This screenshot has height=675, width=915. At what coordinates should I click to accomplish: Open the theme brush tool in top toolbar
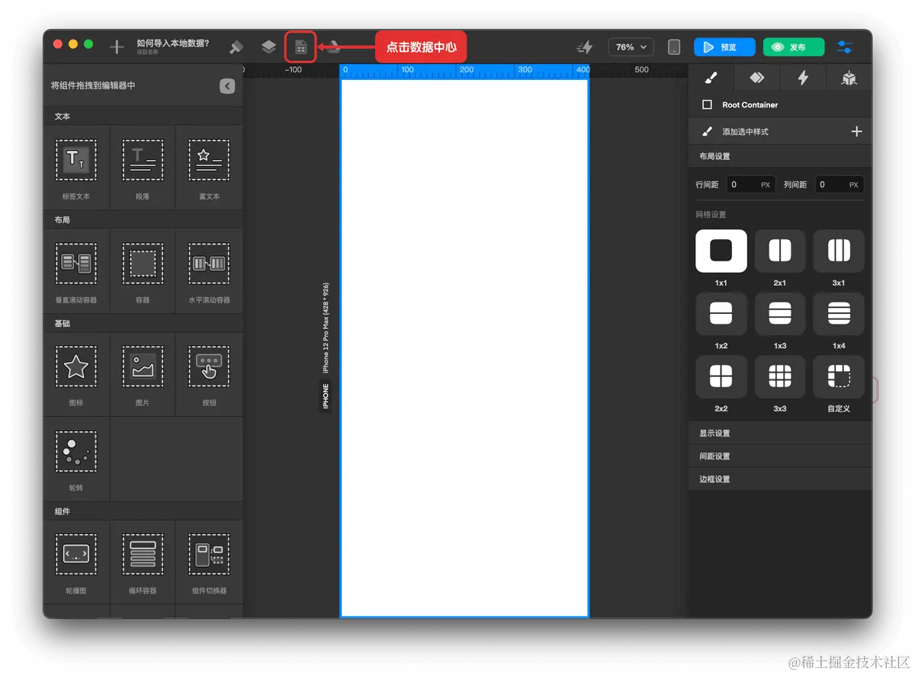click(x=236, y=47)
